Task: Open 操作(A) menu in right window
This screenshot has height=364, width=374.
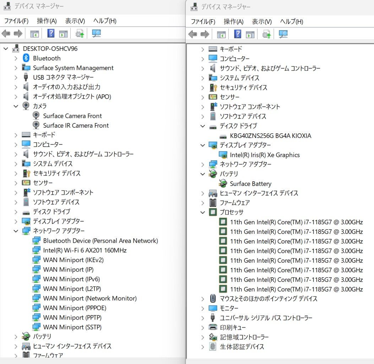Action: tap(233, 21)
